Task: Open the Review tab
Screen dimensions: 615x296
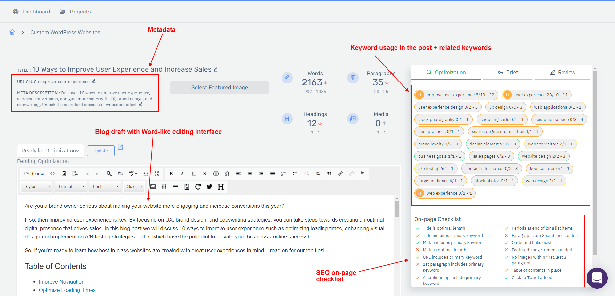Action: 562,73
